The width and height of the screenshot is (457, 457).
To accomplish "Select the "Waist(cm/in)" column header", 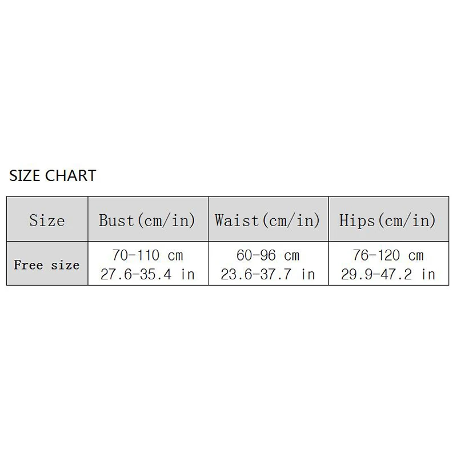I will pos(267,220).
